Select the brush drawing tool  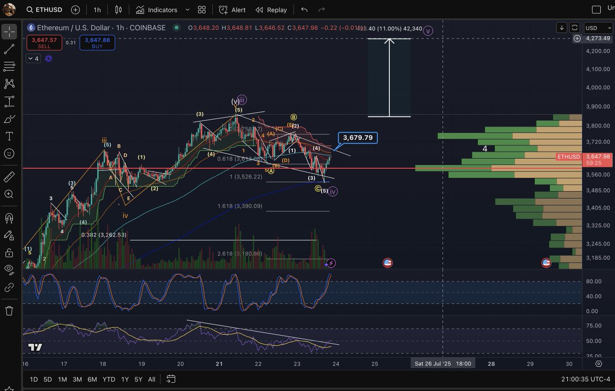point(9,119)
